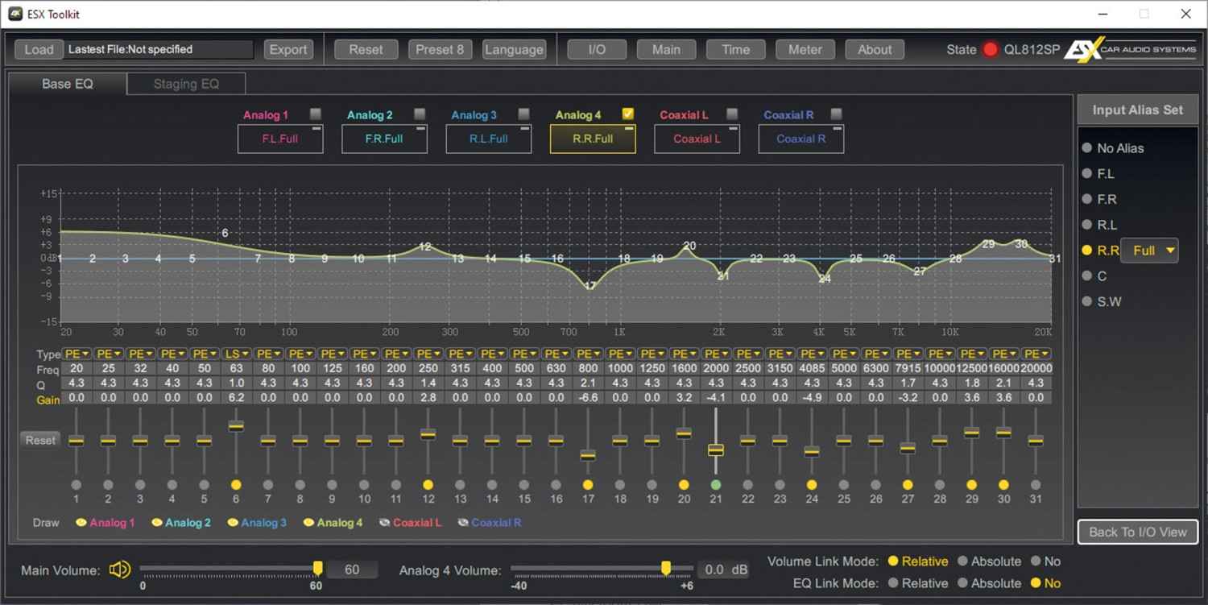
Task: Click the Lastest File path field
Action: coord(159,49)
